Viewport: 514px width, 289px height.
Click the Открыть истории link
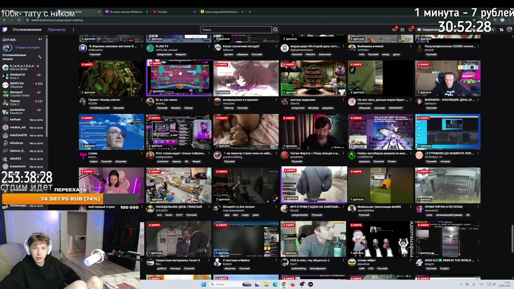[x=27, y=47]
